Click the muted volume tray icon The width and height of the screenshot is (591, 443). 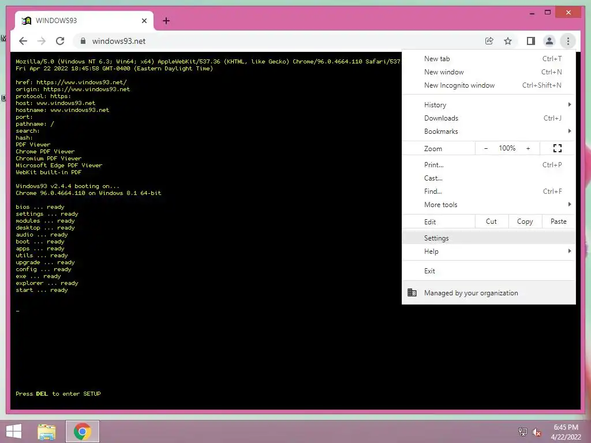537,431
